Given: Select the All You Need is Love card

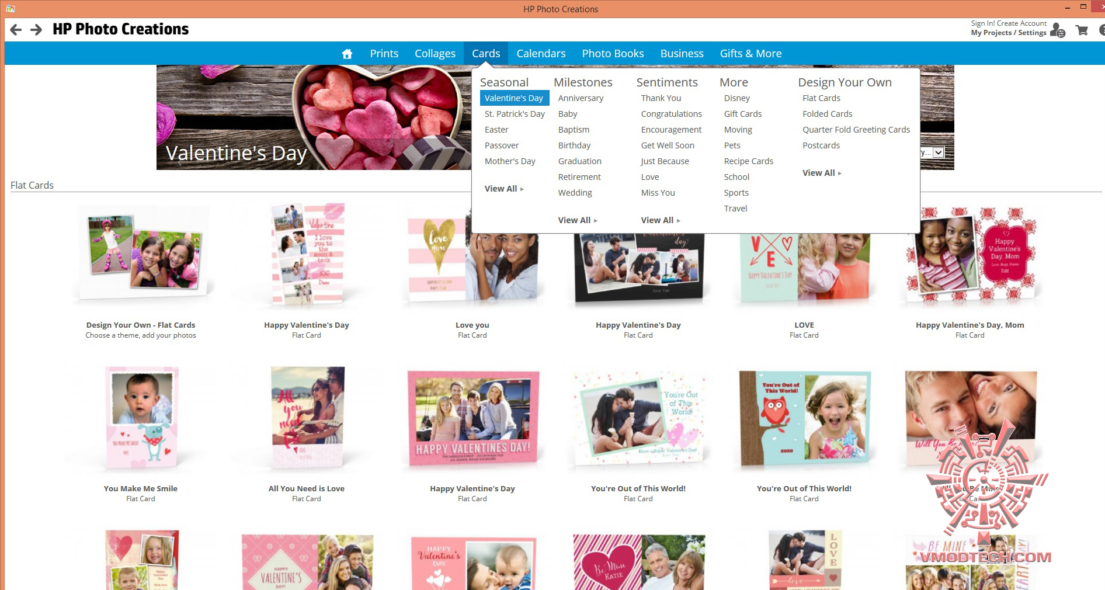Looking at the screenshot, I should coord(307,418).
